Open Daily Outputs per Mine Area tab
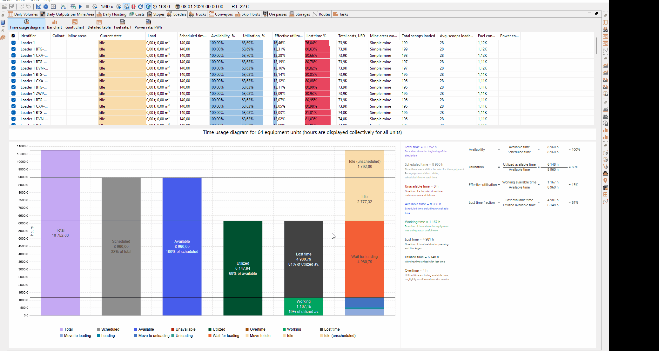This screenshot has width=659, height=351. tap(67, 14)
